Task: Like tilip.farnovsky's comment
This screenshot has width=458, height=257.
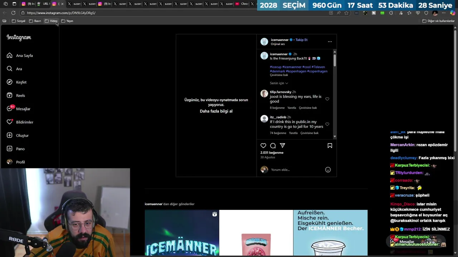Action: 327,99
